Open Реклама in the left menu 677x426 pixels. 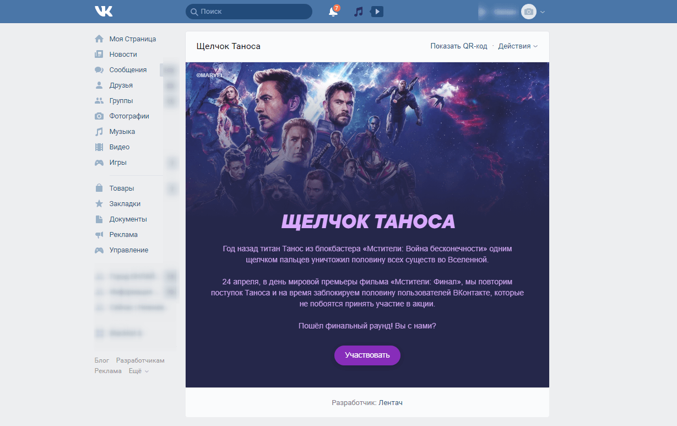click(x=123, y=235)
